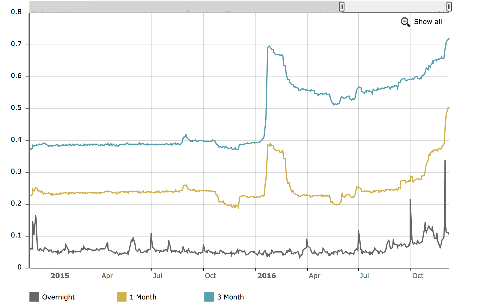Click the 2016 axis label
Viewport: 479px width, 307px height.
coord(267,276)
